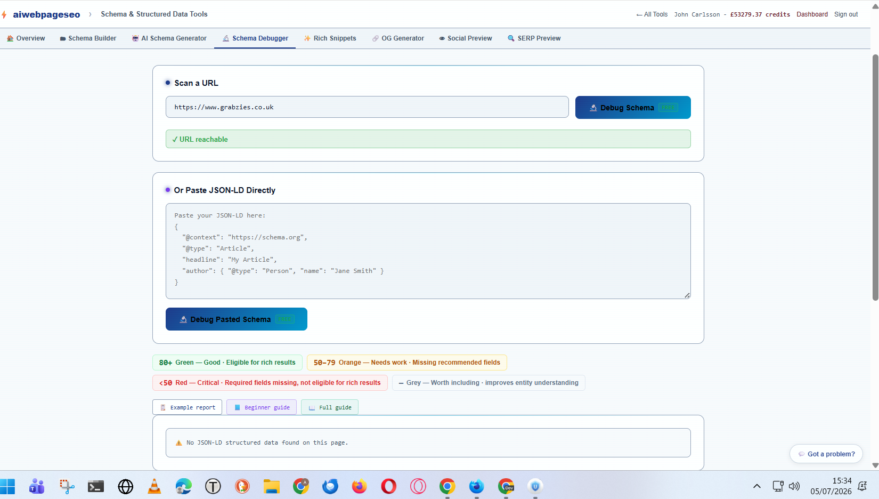Screen dimensions: 879x499
Task: Go to the SERP Preview tab
Action: (x=534, y=38)
